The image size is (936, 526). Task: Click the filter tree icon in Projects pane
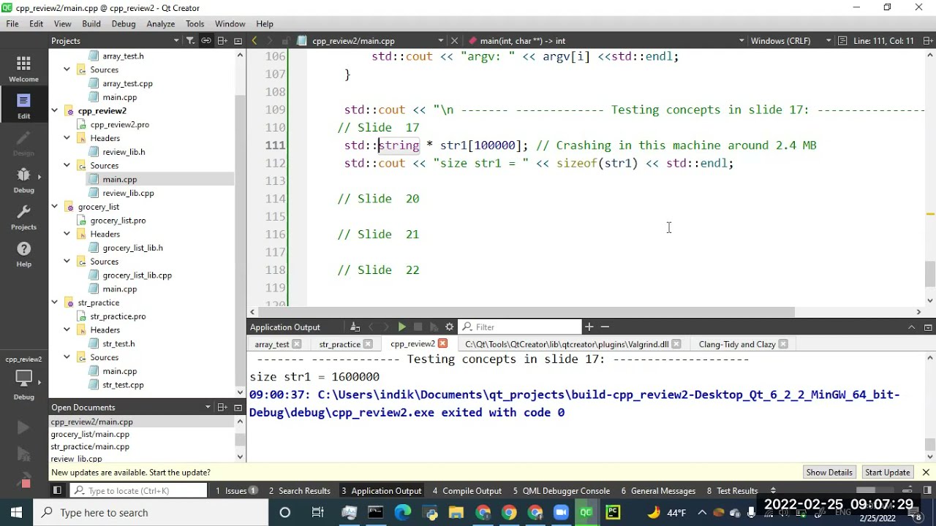click(190, 41)
